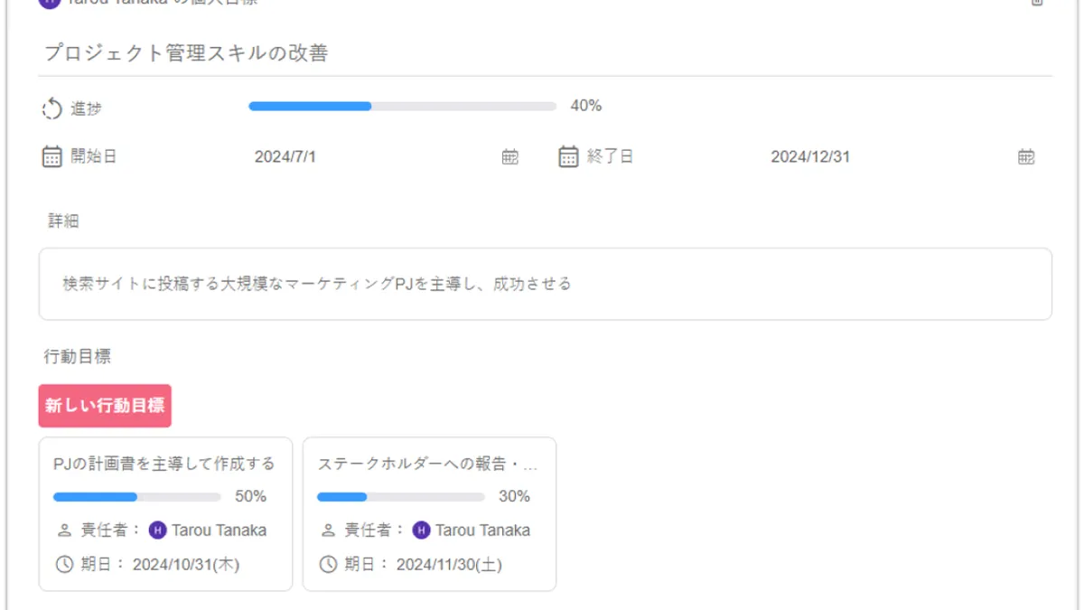Click the 詳細 section label
The height and width of the screenshot is (610, 1084).
tap(64, 221)
